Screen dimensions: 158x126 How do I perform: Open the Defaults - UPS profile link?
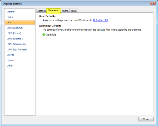point(100,20)
